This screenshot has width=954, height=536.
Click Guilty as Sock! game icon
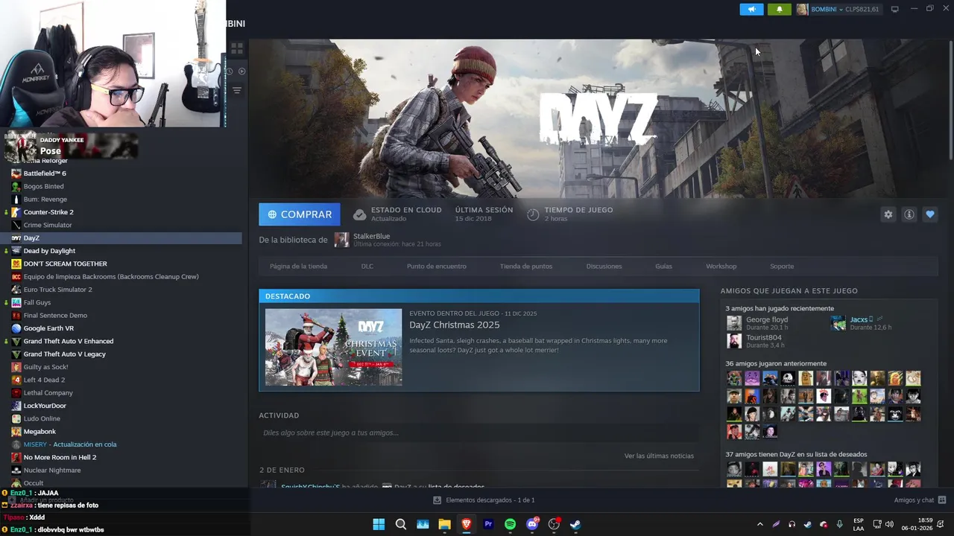coord(16,367)
